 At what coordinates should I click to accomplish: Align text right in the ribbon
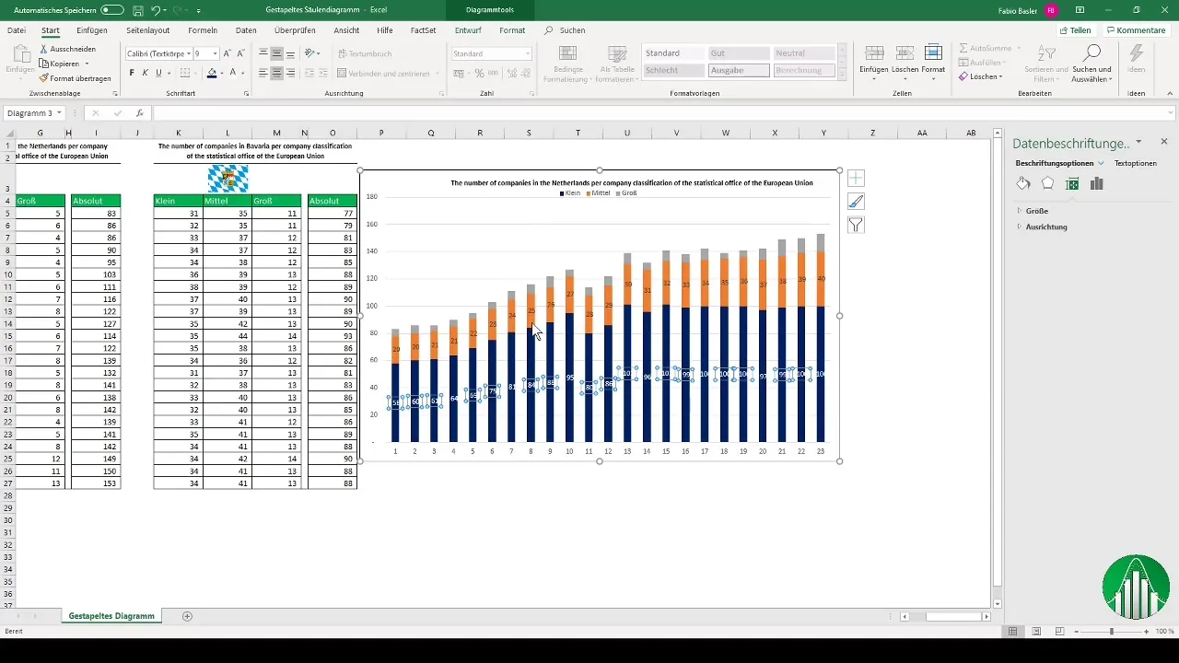291,73
